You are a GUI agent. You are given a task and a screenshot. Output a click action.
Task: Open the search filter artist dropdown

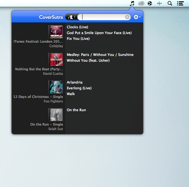click(72, 17)
